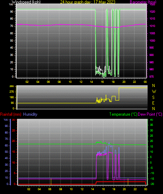Click the barometer axis value "1005"

[x=152, y=33]
